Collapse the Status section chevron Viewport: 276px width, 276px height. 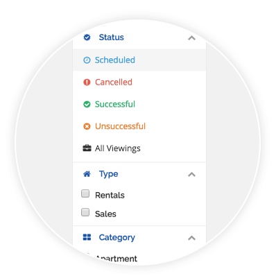point(191,38)
